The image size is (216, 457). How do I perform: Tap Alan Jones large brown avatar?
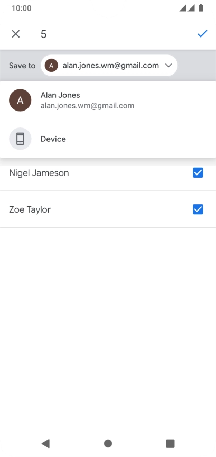coord(20,100)
